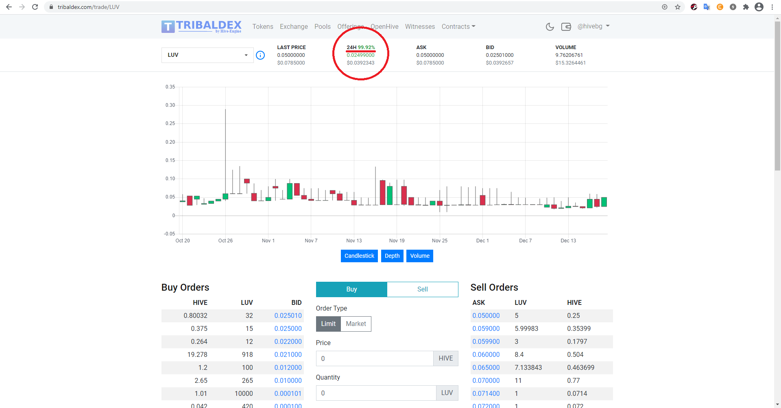This screenshot has width=781, height=408.
Task: Select buy order bid 0.025010
Action: tap(288, 316)
